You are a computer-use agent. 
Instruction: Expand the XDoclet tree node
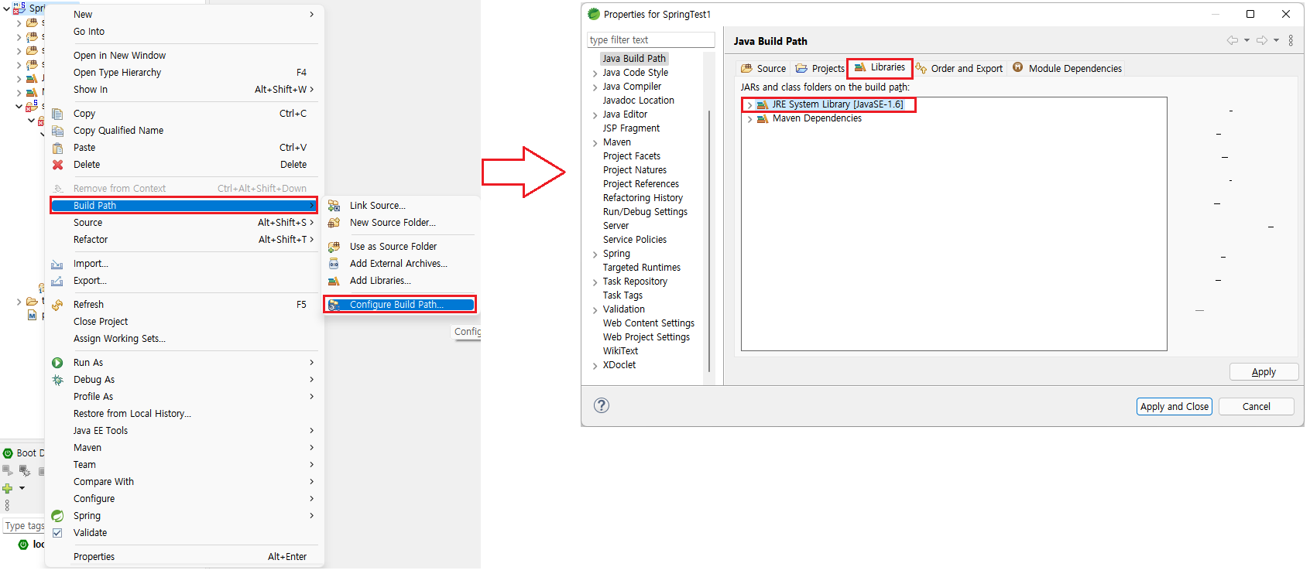(x=595, y=366)
